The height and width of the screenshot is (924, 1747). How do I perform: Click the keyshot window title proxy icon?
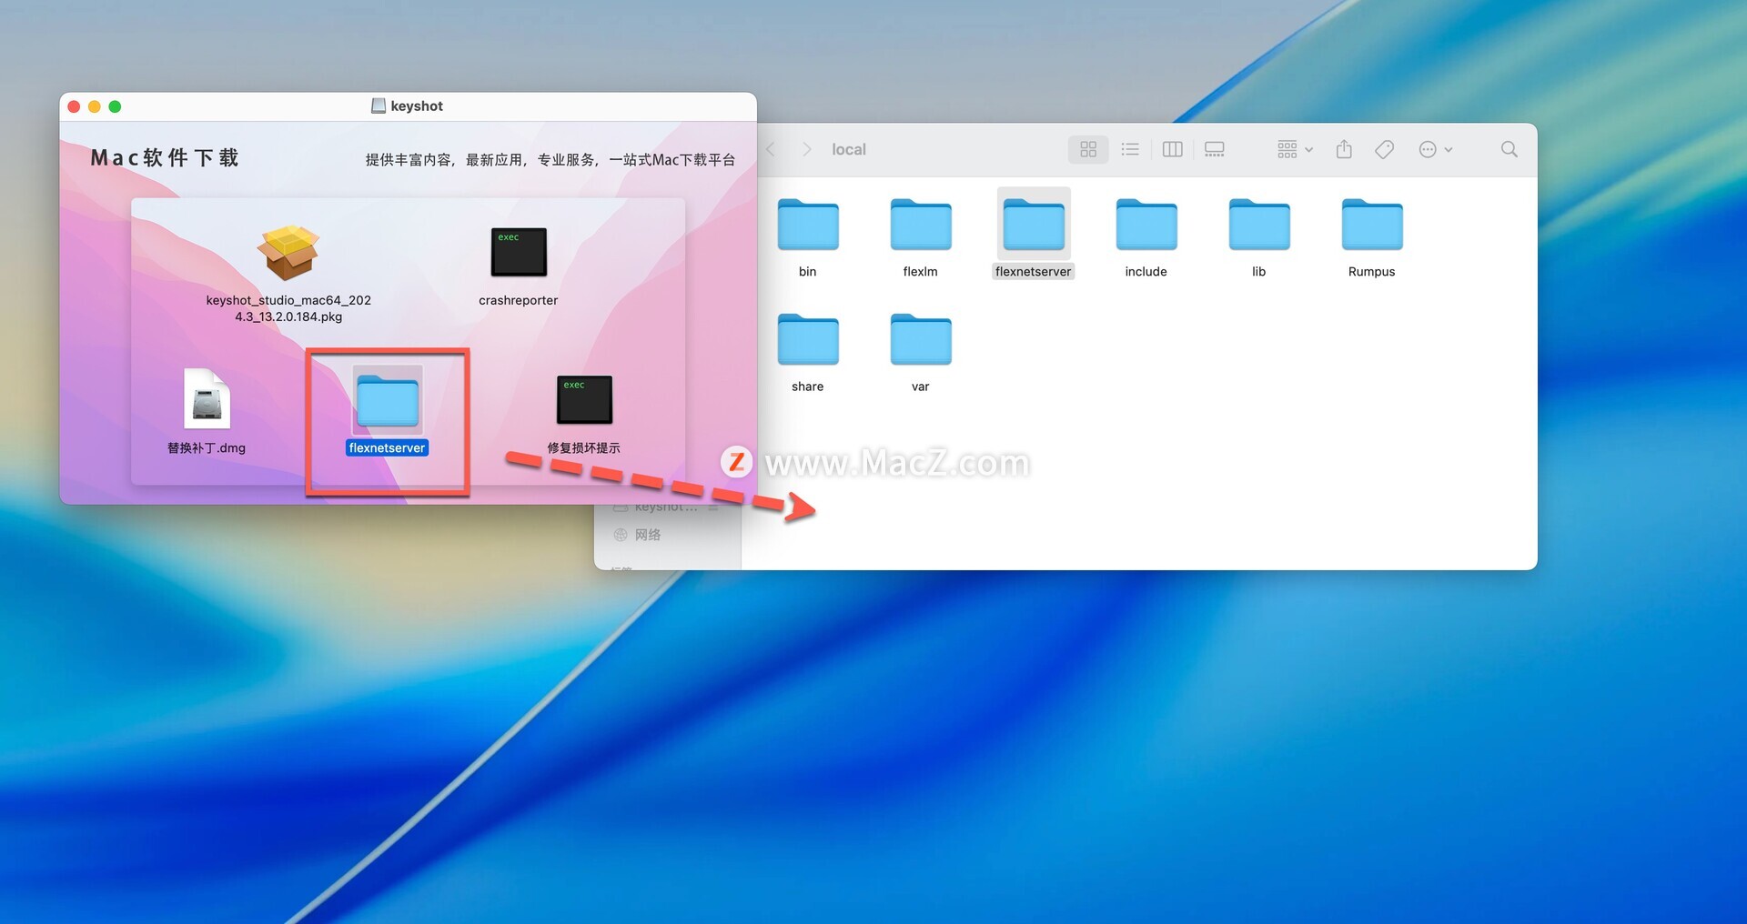tap(379, 105)
